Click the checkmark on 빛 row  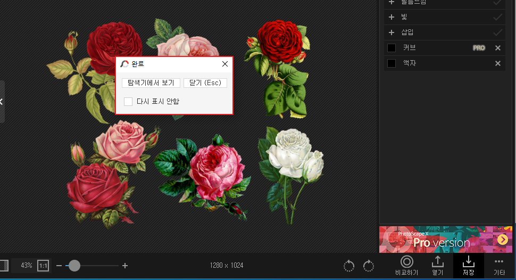click(497, 17)
